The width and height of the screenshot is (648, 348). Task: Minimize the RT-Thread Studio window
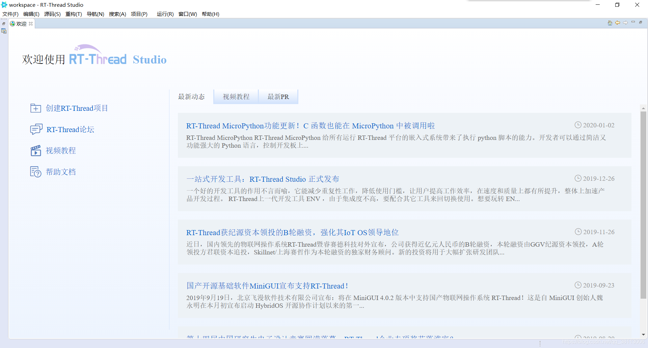point(598,5)
